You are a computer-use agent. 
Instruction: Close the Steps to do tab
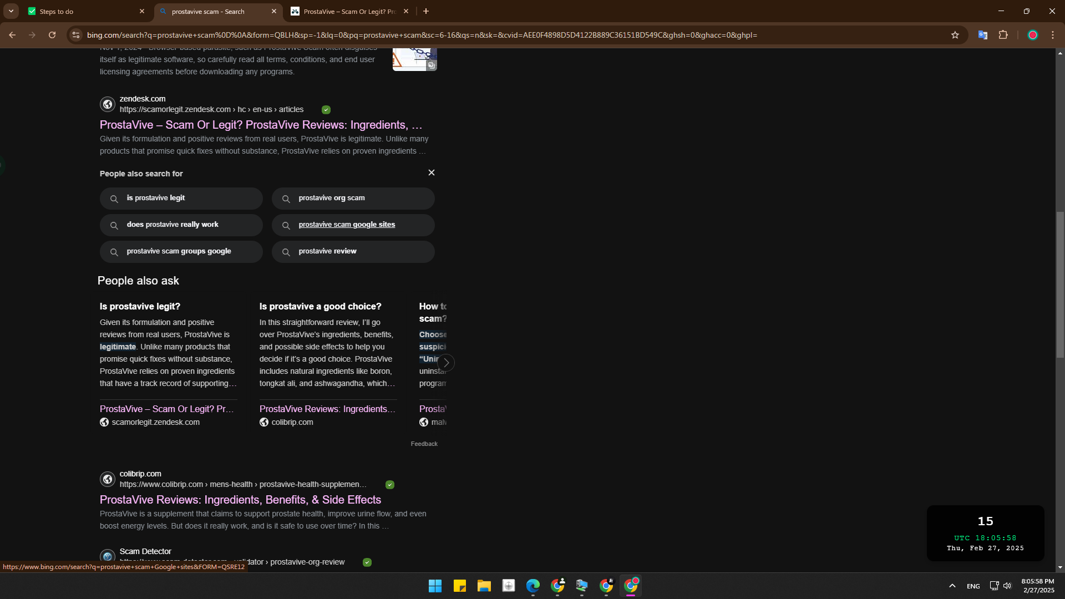(142, 11)
